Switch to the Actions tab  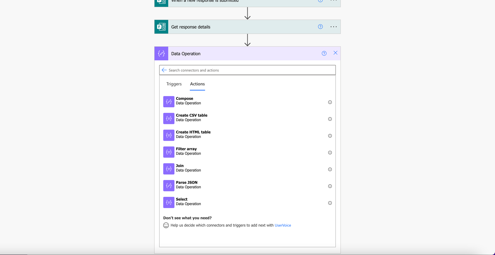[197, 84]
